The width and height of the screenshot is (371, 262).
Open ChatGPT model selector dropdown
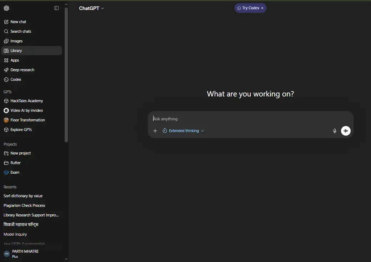click(x=91, y=8)
